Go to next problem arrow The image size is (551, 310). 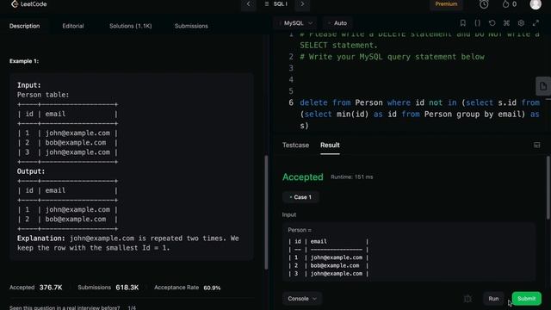click(302, 4)
